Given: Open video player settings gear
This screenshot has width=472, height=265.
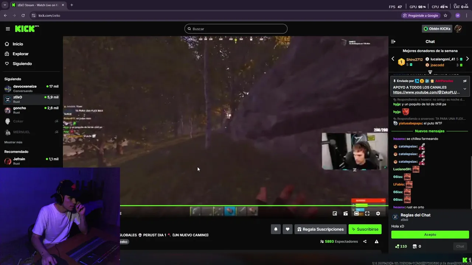Looking at the screenshot, I should pos(378,213).
